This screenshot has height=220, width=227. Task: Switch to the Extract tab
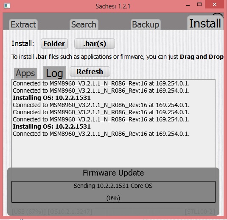click(x=23, y=25)
